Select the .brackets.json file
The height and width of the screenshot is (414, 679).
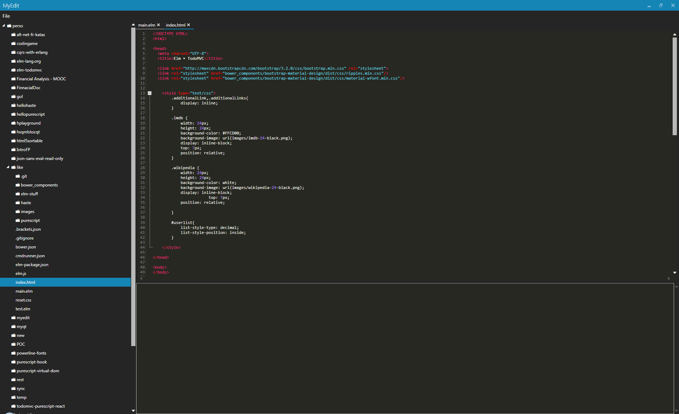(x=28, y=229)
